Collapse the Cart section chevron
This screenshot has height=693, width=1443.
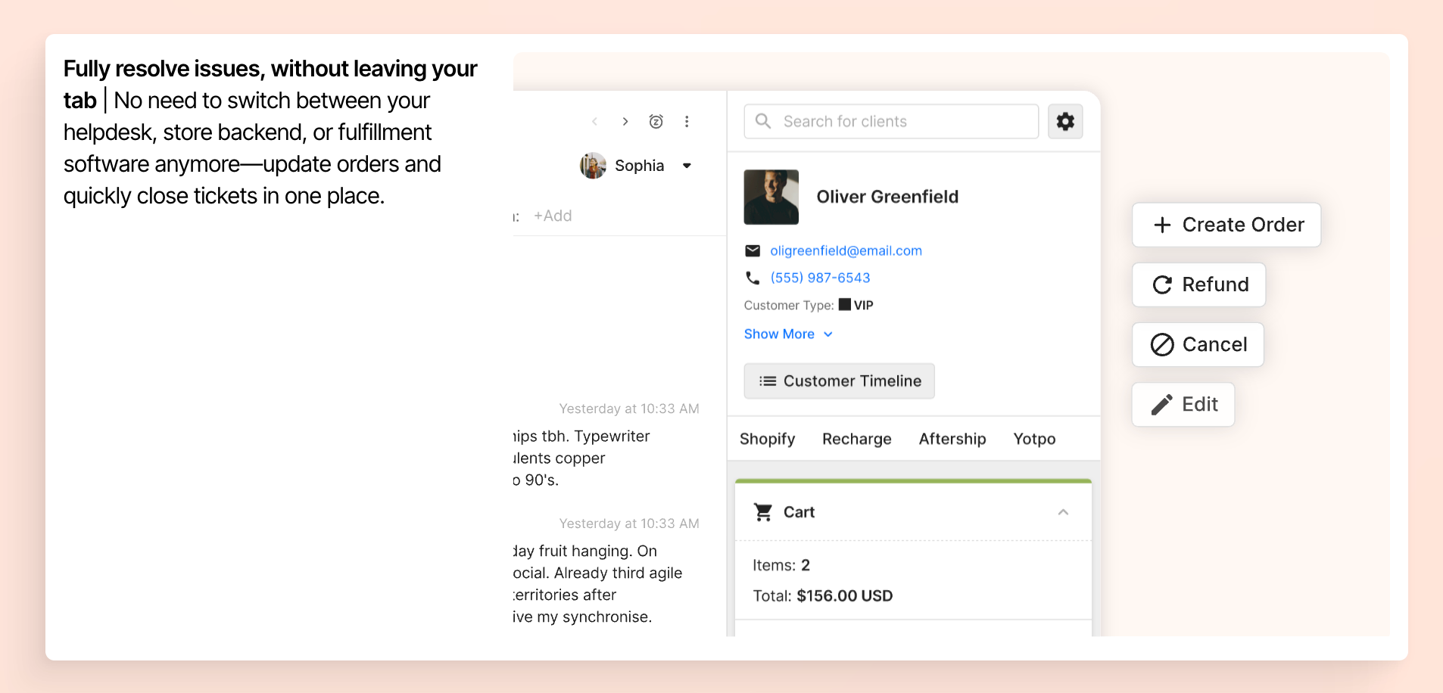1063,512
